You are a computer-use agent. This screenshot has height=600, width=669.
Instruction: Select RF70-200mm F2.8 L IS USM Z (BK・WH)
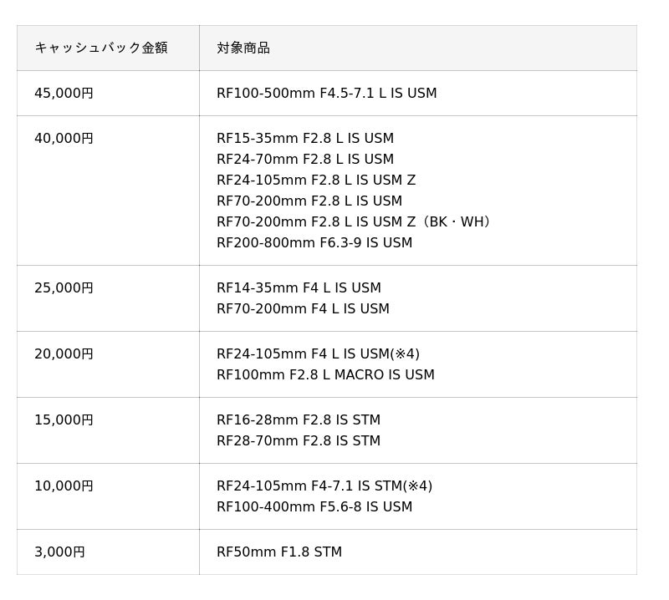point(353,222)
